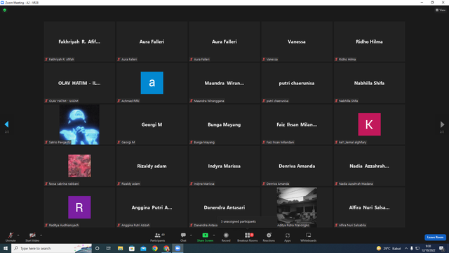Open the View layout menu
The image size is (449, 253).
click(x=441, y=10)
